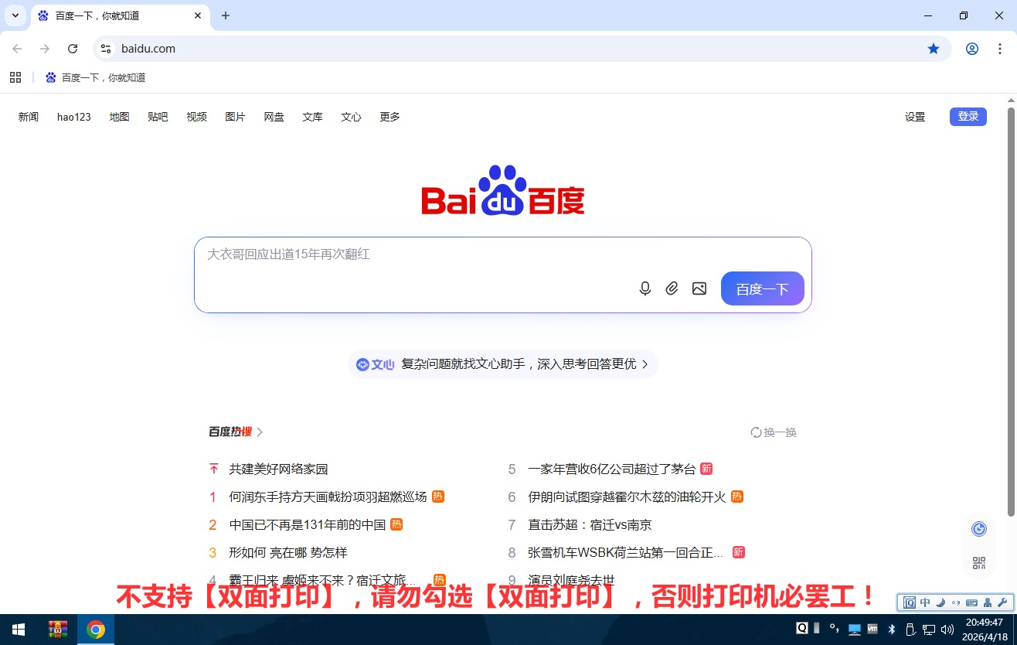
Task: Open the tab search dropdown arrow
Action: pos(15,15)
